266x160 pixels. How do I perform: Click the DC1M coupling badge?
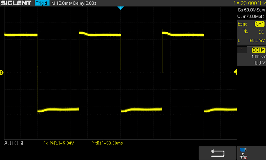click(x=258, y=50)
